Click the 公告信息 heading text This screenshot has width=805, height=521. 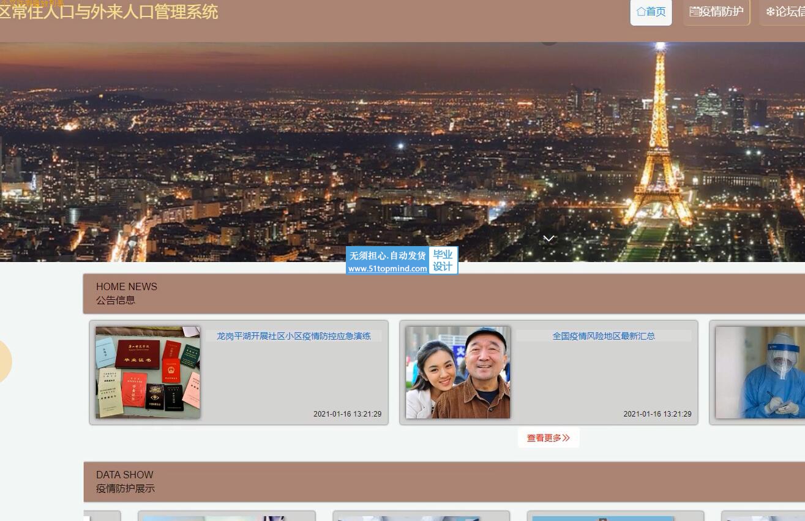pyautogui.click(x=116, y=300)
